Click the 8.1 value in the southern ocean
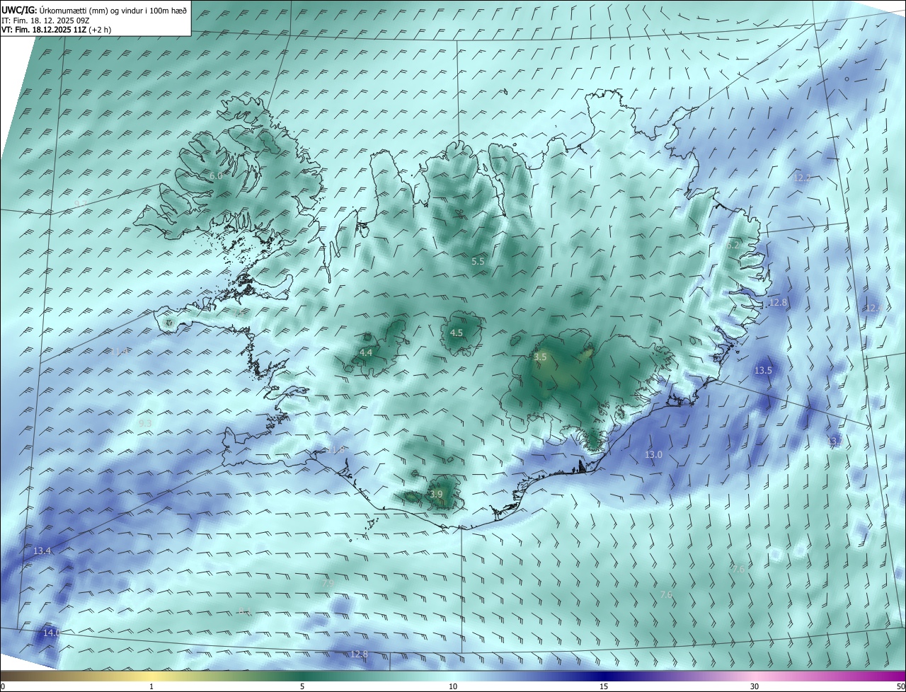906x692 pixels. click(245, 611)
